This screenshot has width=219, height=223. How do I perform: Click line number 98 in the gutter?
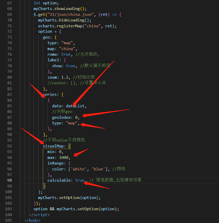pos(9,180)
